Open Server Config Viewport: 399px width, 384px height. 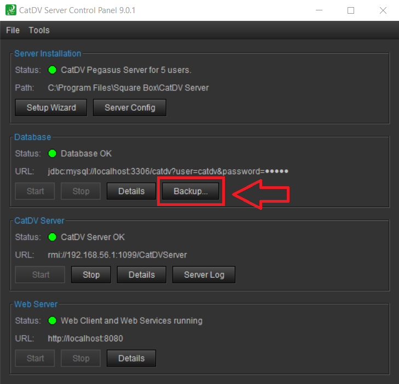[x=130, y=107]
